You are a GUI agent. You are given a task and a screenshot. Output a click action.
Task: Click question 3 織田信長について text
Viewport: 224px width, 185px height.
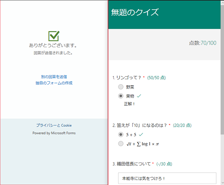[x=131, y=164]
